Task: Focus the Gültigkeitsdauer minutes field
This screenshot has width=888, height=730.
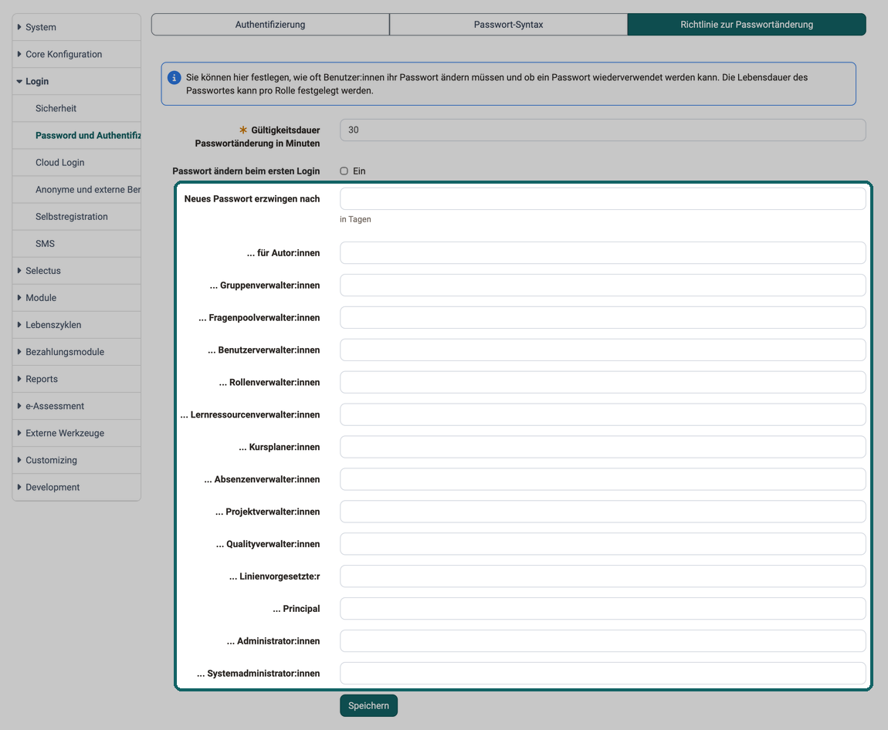Action: tap(602, 130)
